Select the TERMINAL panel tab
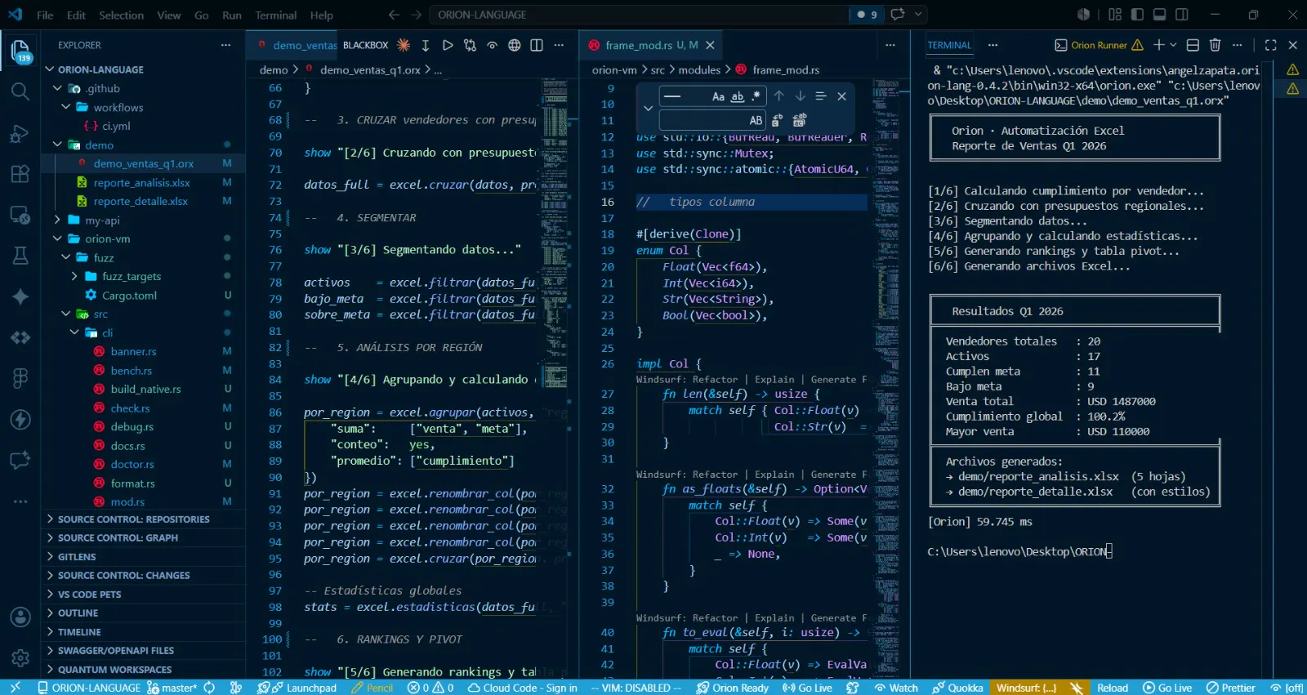This screenshot has height=695, width=1307. pyautogui.click(x=949, y=45)
